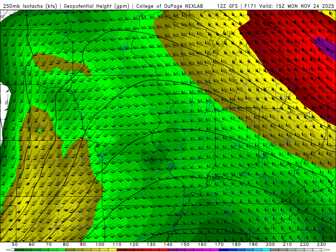This screenshot has height=252, width=336.
Task: Click the bright red legend swatch ending at 140
Action: pyautogui.click(x=164, y=250)
